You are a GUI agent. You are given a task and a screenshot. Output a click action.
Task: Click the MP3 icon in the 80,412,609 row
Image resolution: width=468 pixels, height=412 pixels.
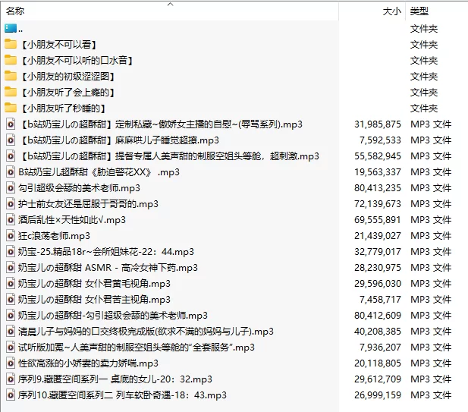click(11, 316)
